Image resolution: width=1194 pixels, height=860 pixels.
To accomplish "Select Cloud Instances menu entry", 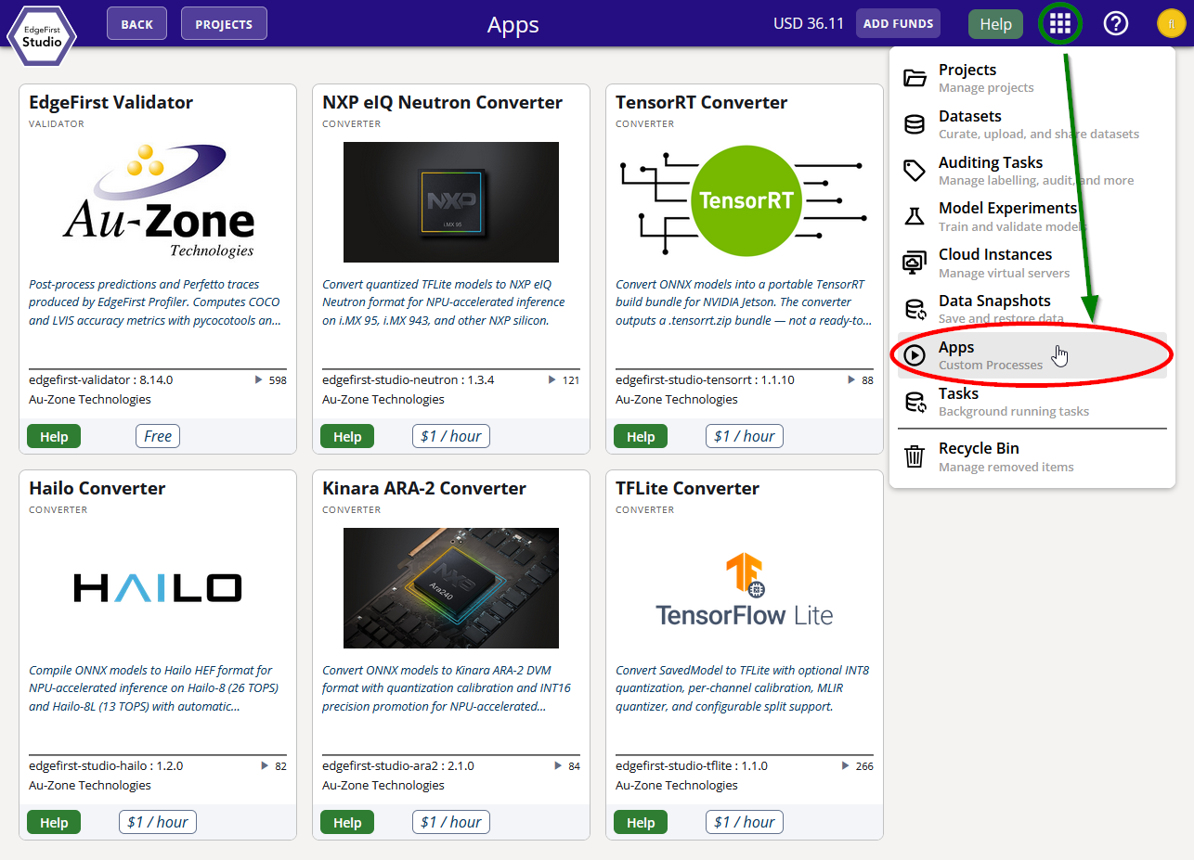I will (1032, 263).
